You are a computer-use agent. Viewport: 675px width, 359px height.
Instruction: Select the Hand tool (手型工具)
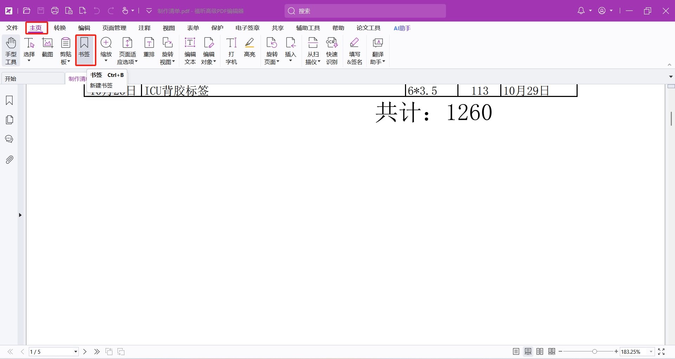[11, 51]
